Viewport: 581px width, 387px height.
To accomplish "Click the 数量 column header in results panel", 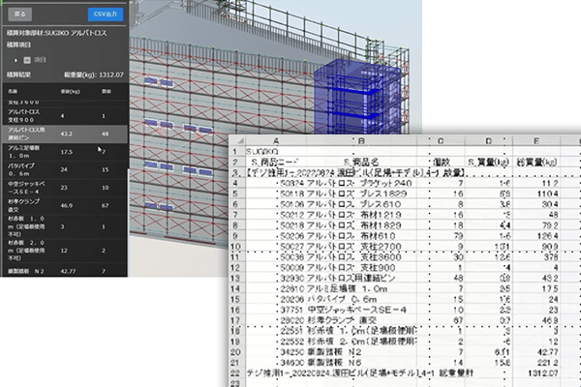I will coord(107,91).
